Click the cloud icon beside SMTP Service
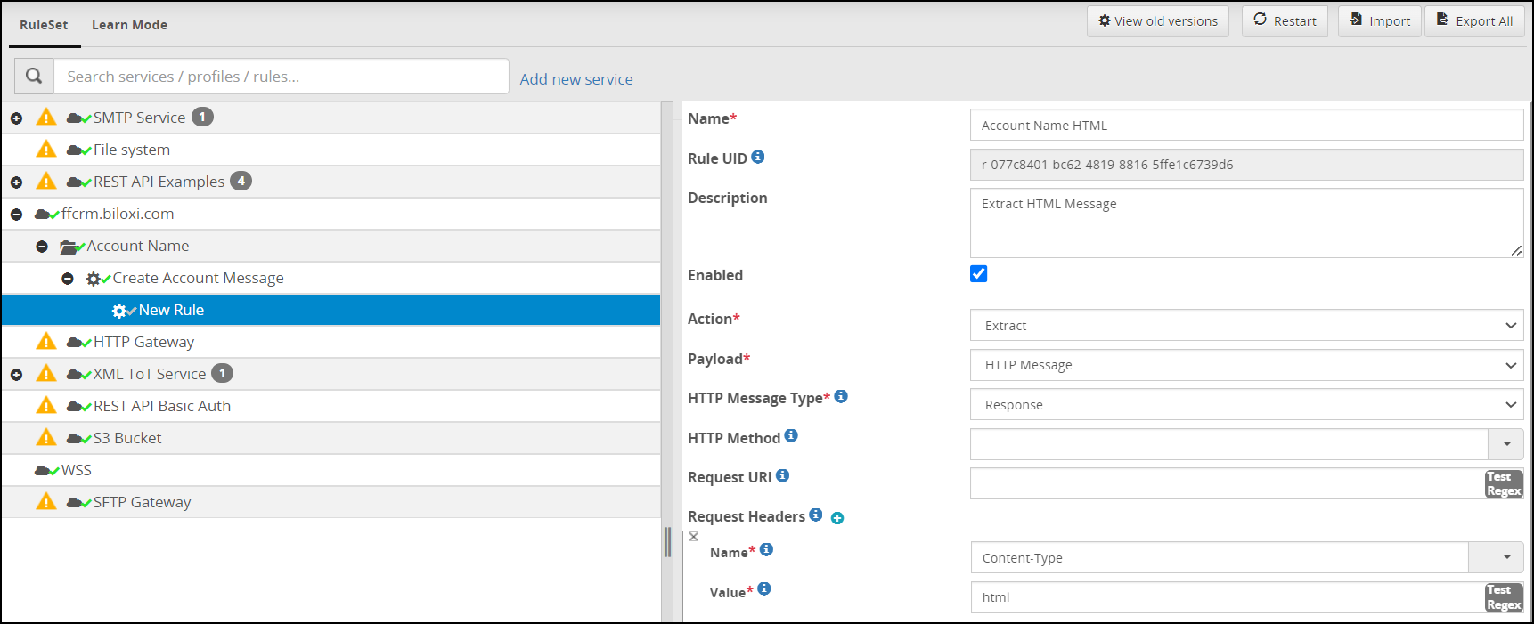This screenshot has height=624, width=1534. click(x=78, y=118)
